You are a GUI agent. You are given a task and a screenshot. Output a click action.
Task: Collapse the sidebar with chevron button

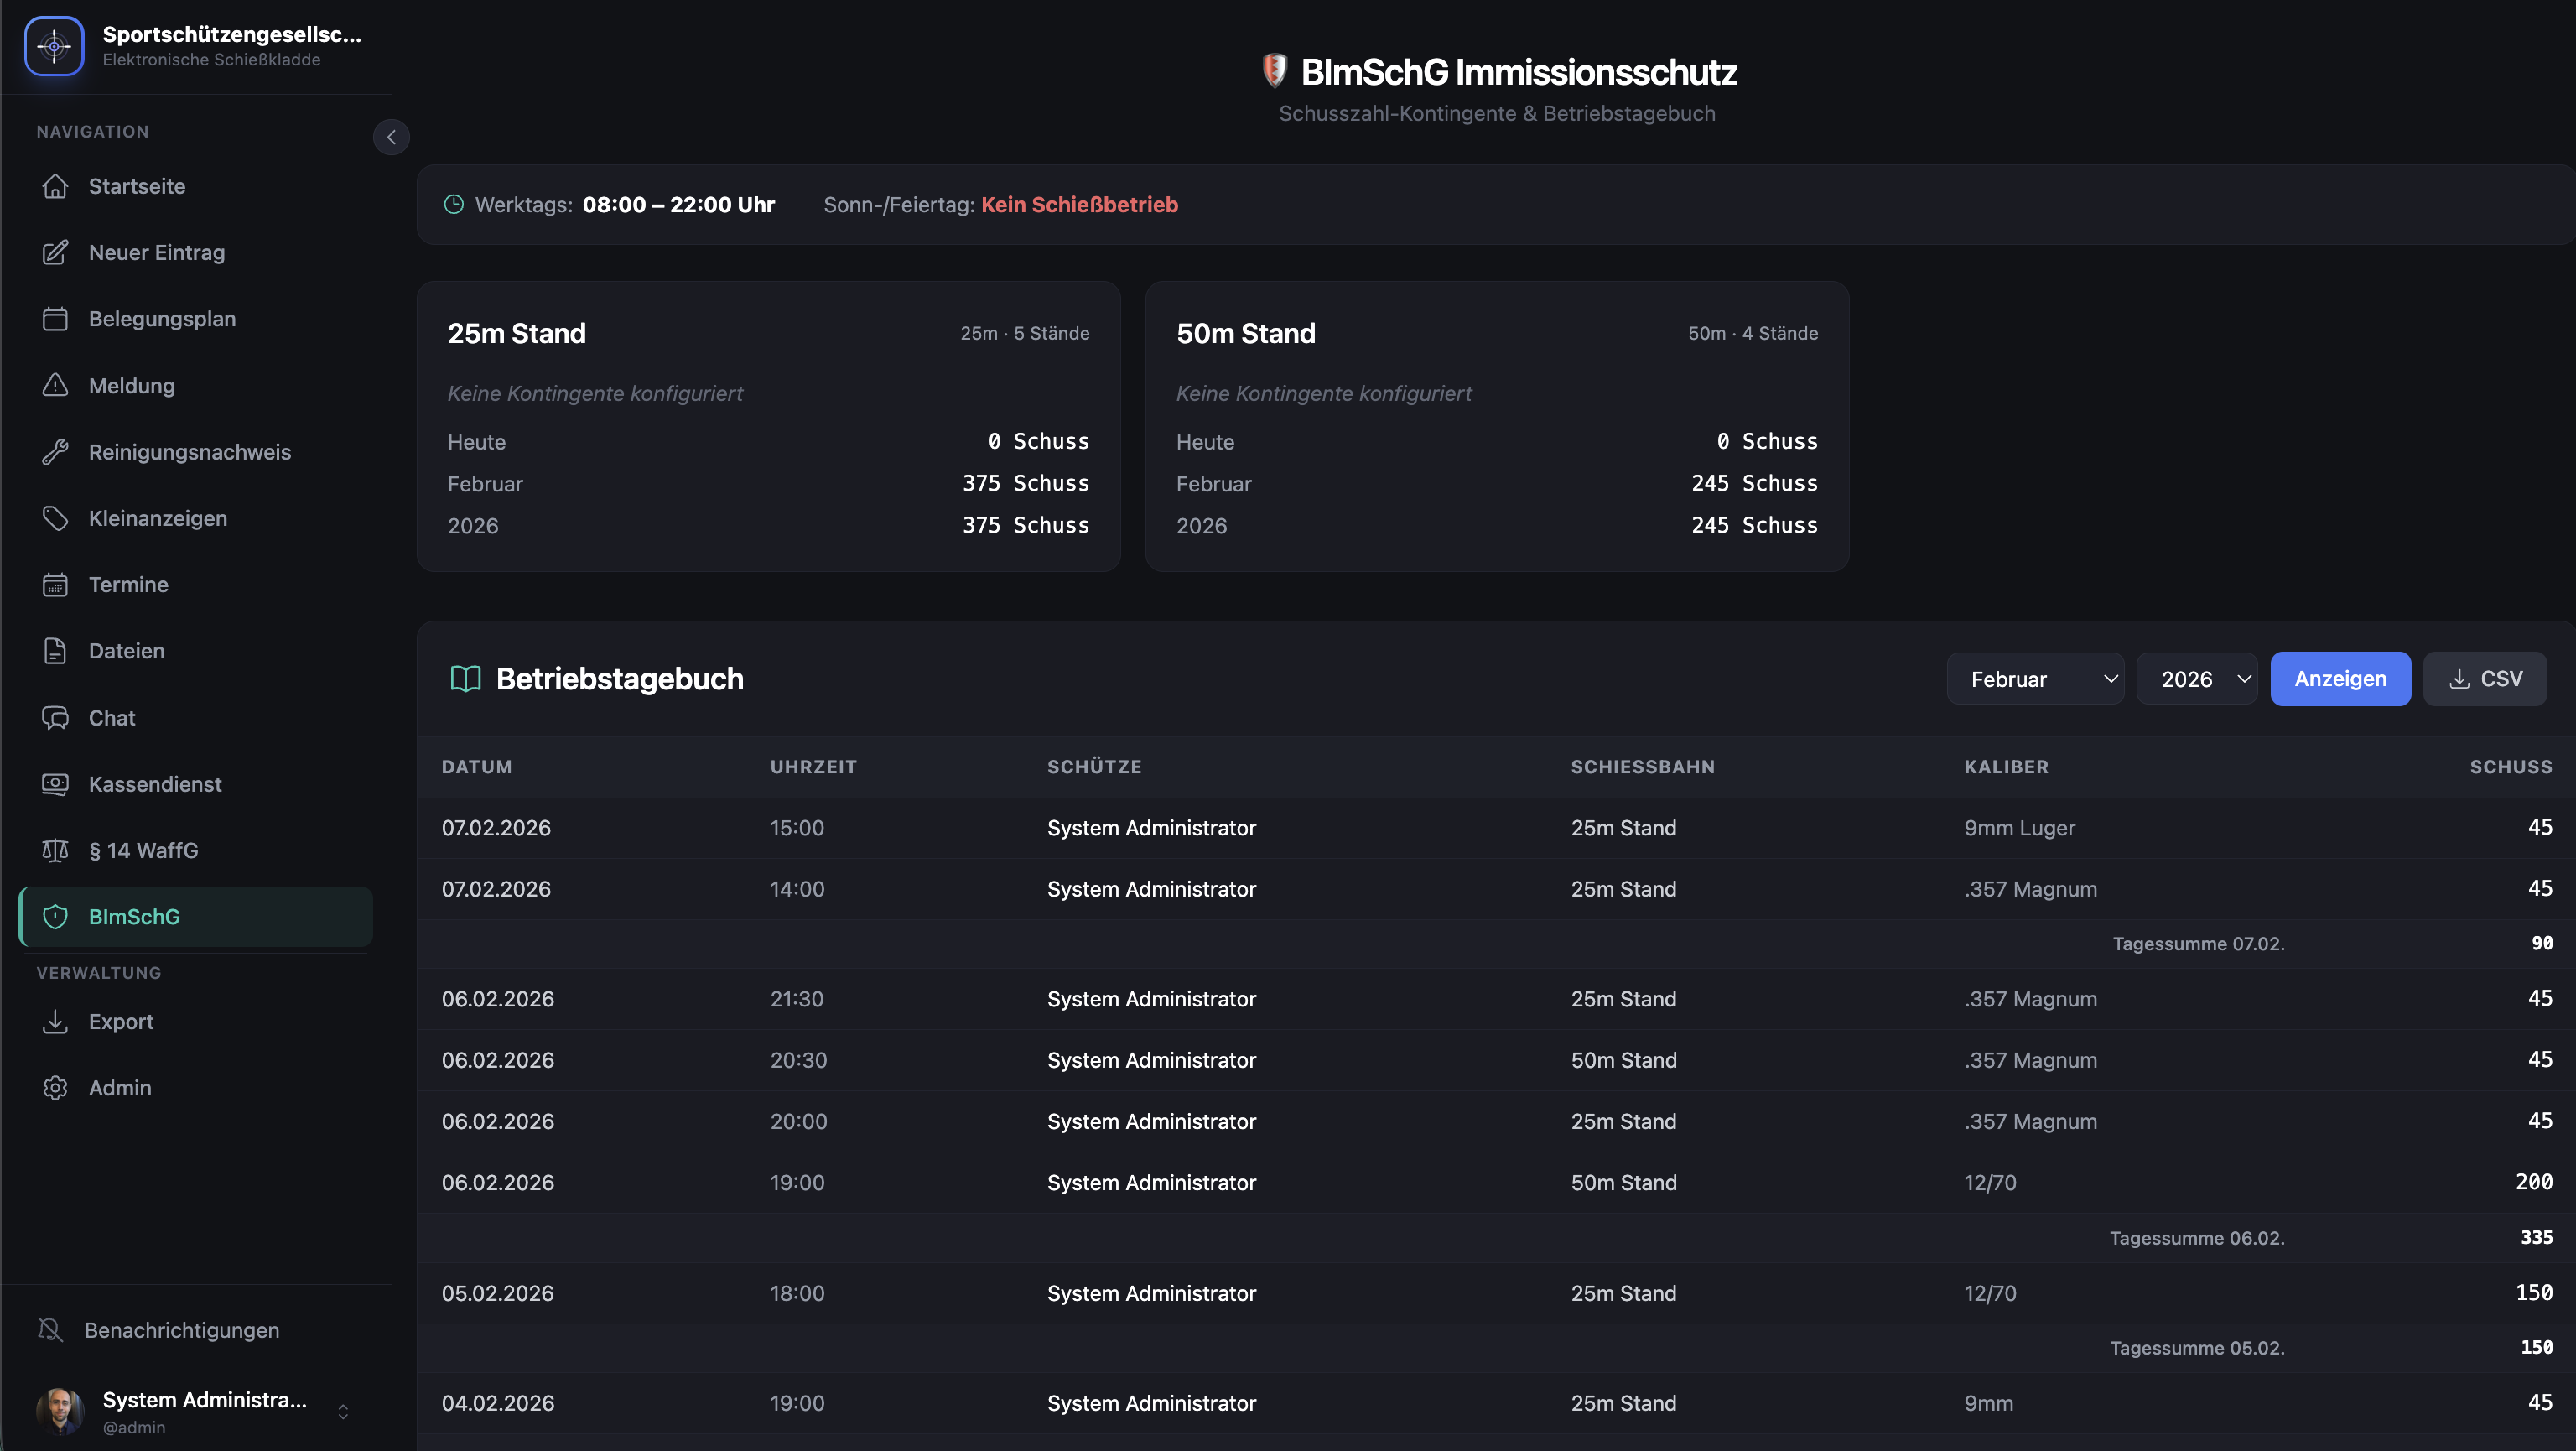[391, 137]
